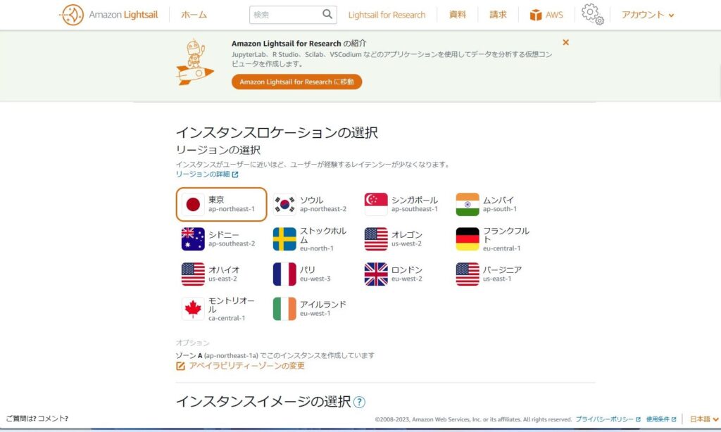Select Sydney region with Australia flag
Screen dimensions: 721x432
[193, 239]
